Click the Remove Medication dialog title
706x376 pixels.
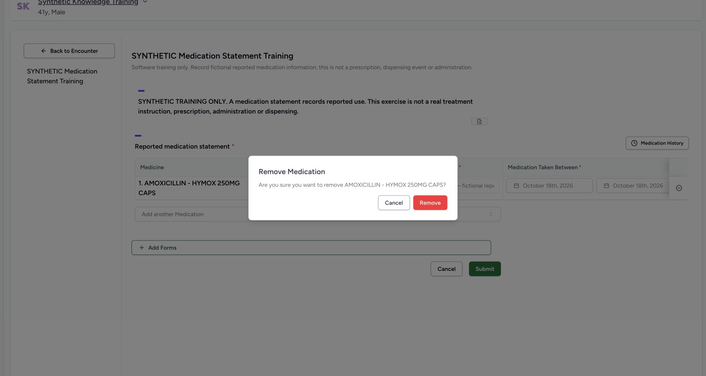(x=292, y=172)
